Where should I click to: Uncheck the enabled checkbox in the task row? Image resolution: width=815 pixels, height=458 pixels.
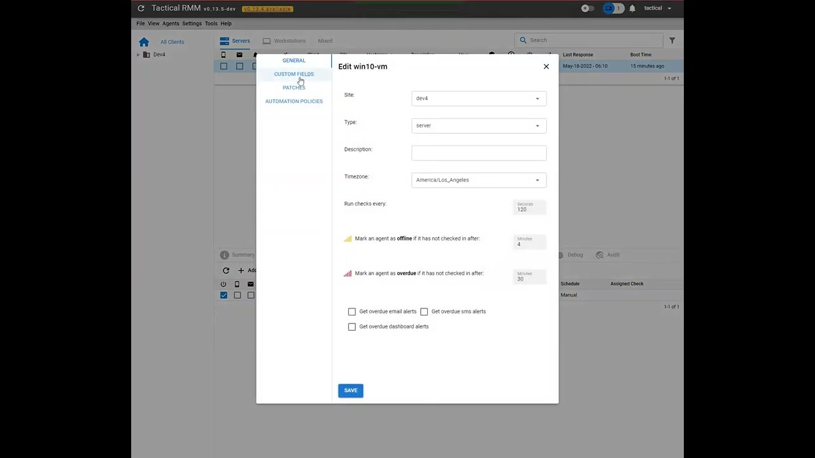tap(223, 295)
